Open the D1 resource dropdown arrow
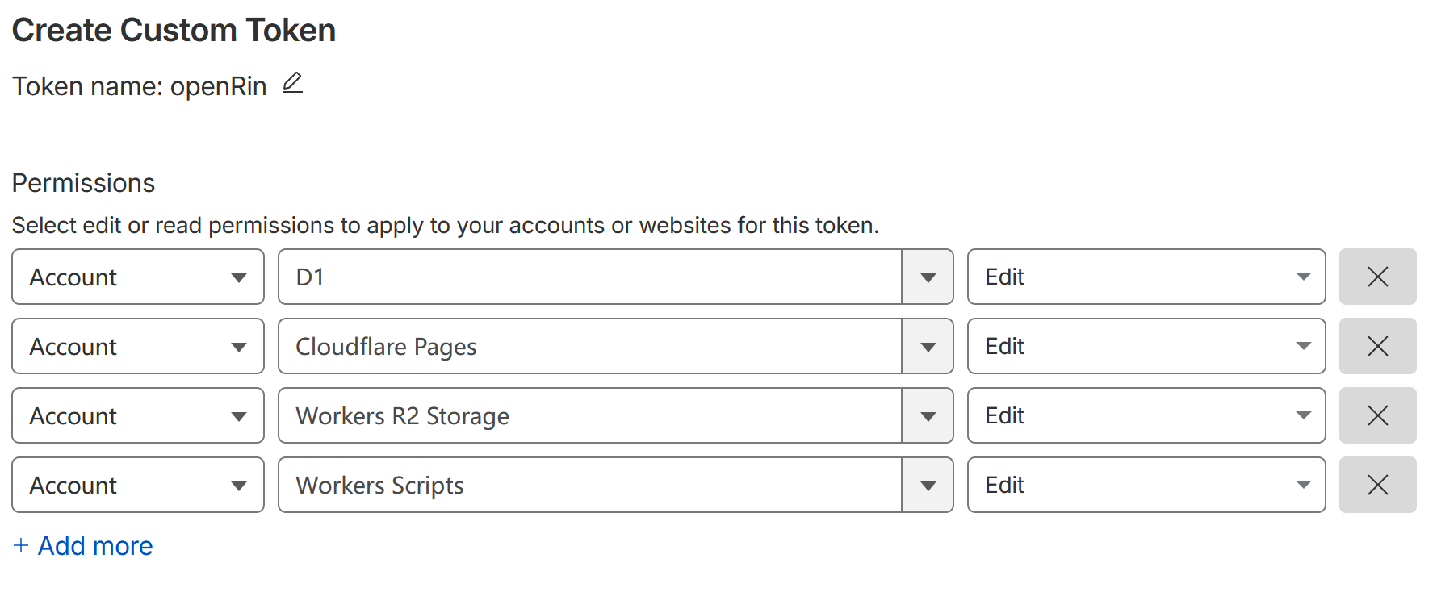This screenshot has width=1437, height=596. click(x=928, y=277)
